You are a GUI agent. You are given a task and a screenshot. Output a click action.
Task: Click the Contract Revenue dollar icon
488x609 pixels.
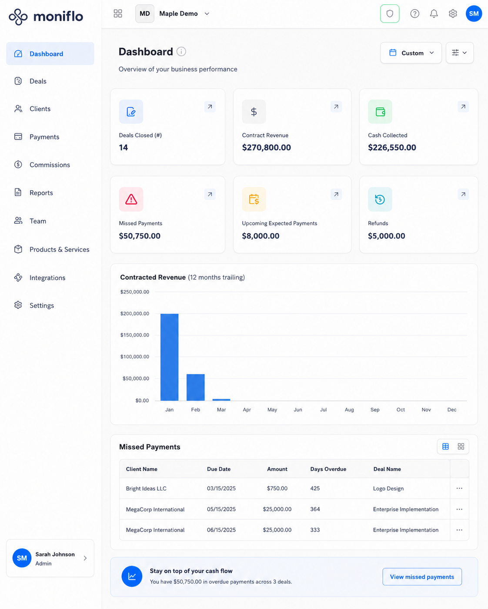tap(254, 112)
